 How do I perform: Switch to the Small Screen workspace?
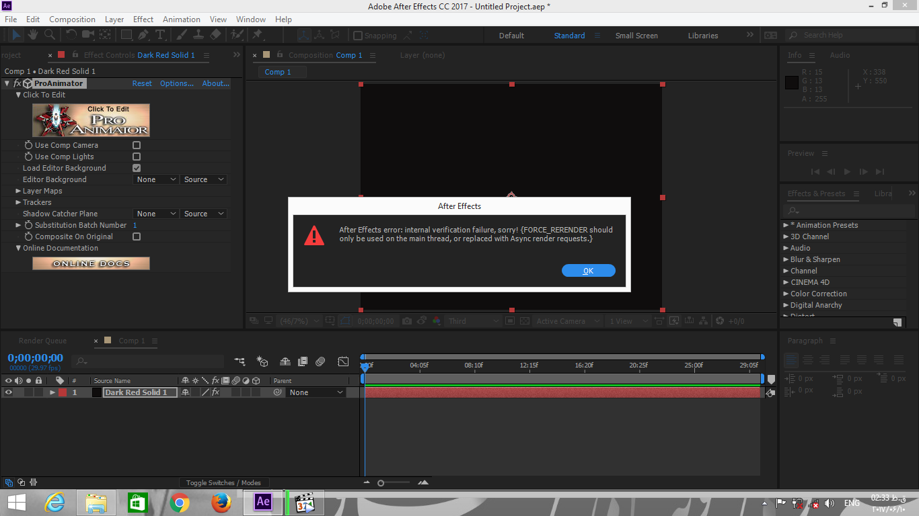[636, 36]
